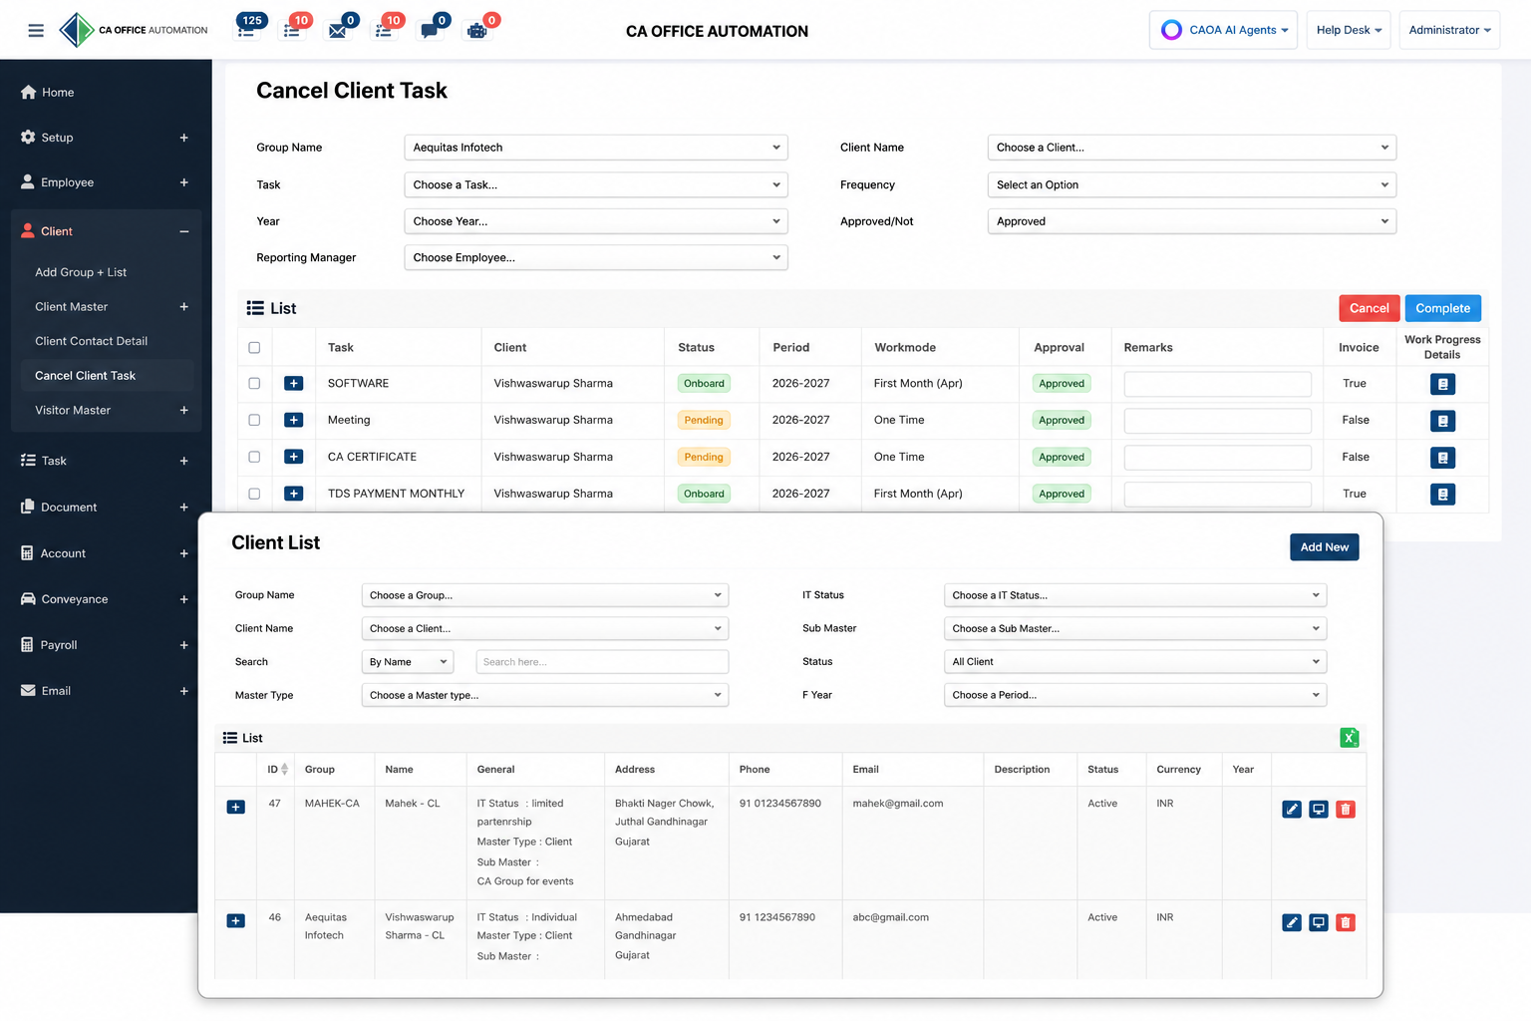Click the blue Complete button
Image resolution: width=1531 pixels, height=1021 pixels.
click(1442, 308)
